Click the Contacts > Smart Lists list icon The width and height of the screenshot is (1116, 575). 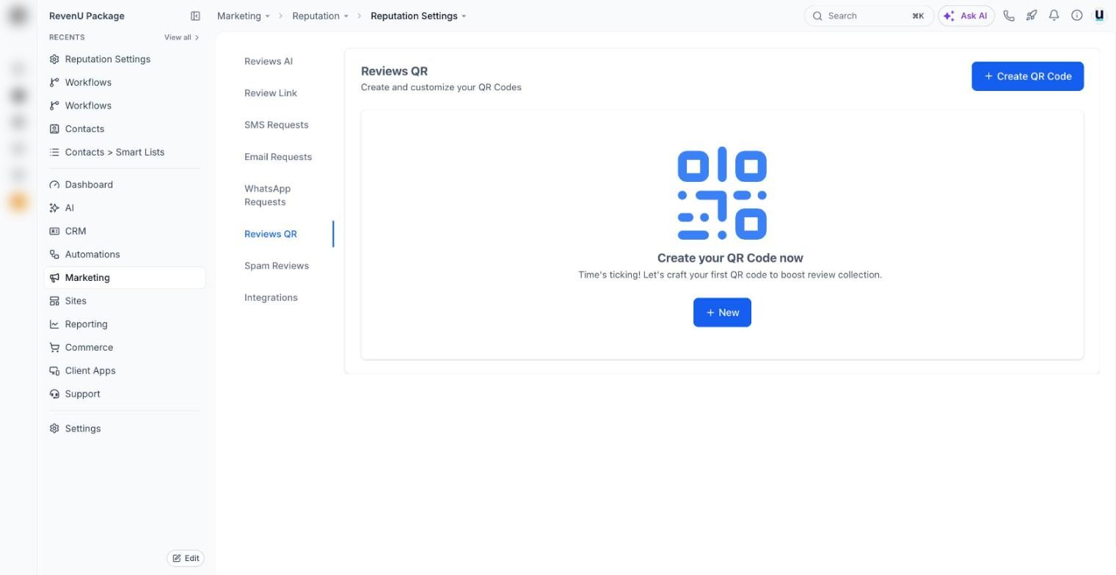click(54, 153)
